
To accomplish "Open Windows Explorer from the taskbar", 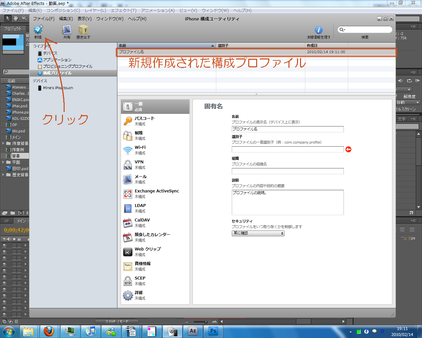I will pyautogui.click(x=28, y=331).
